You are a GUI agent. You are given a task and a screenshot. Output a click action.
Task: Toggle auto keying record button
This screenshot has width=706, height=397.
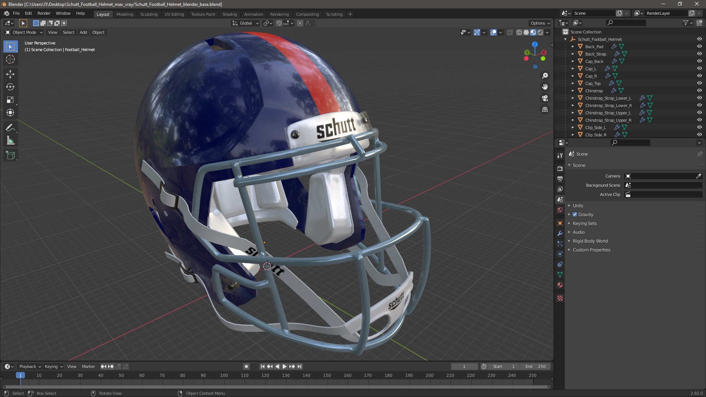tap(246, 366)
